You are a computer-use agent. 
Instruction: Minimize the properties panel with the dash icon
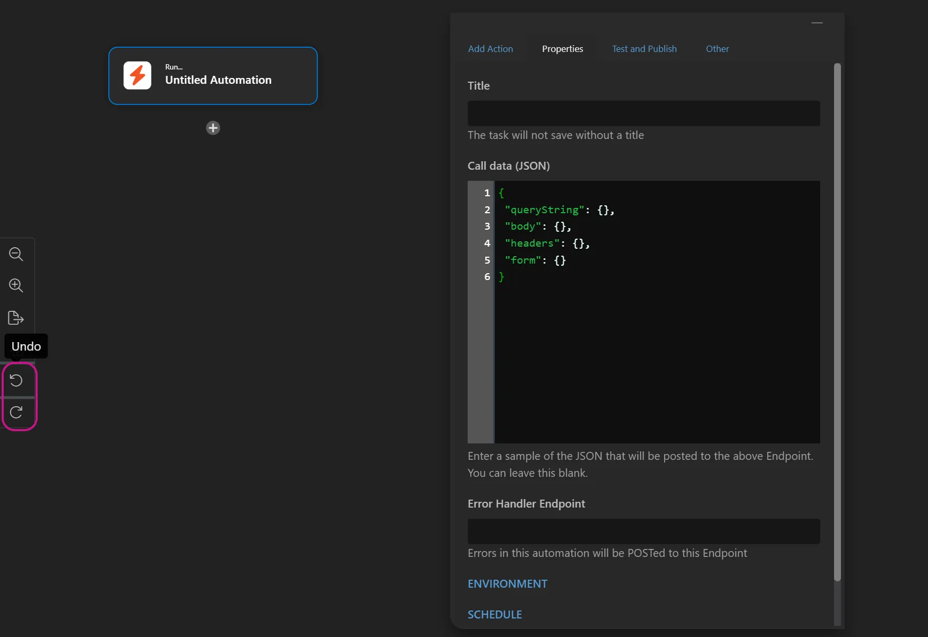817,23
